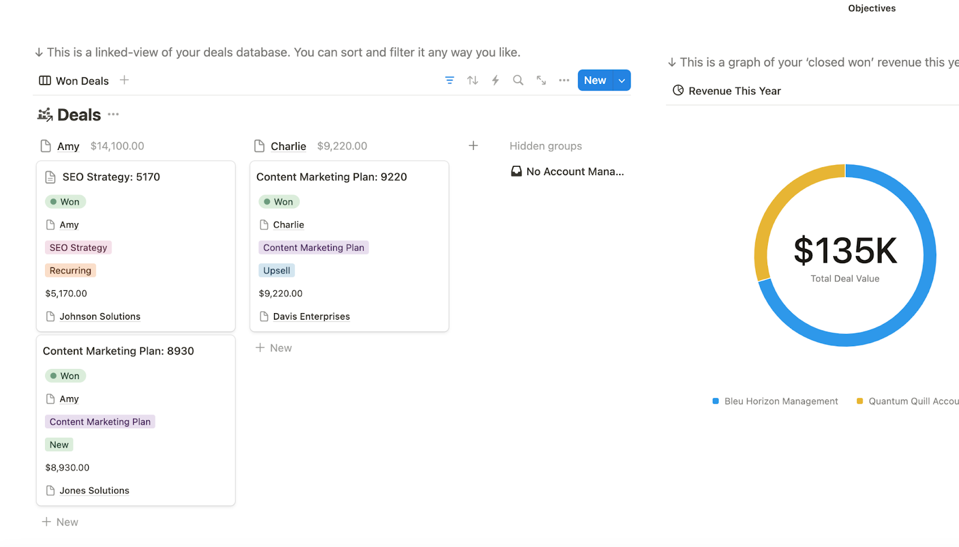Open view as full page arrows icon

point(541,80)
